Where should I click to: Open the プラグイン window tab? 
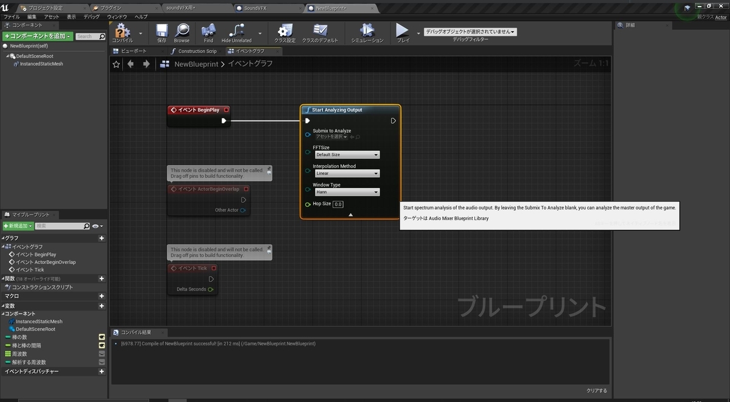pos(111,8)
